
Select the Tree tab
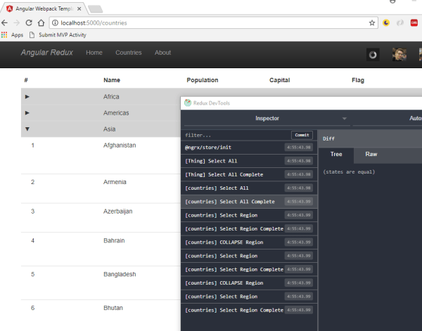point(336,153)
